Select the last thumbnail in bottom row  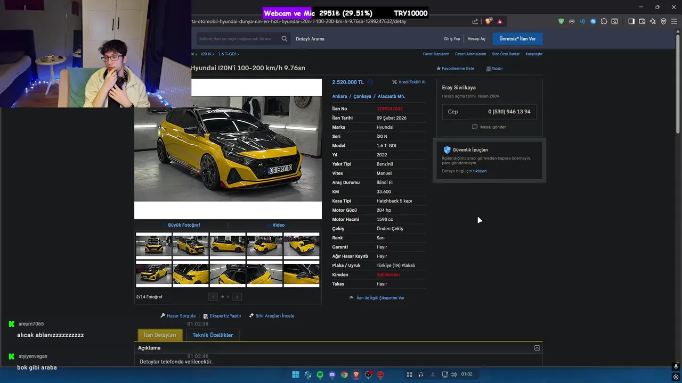(x=302, y=274)
